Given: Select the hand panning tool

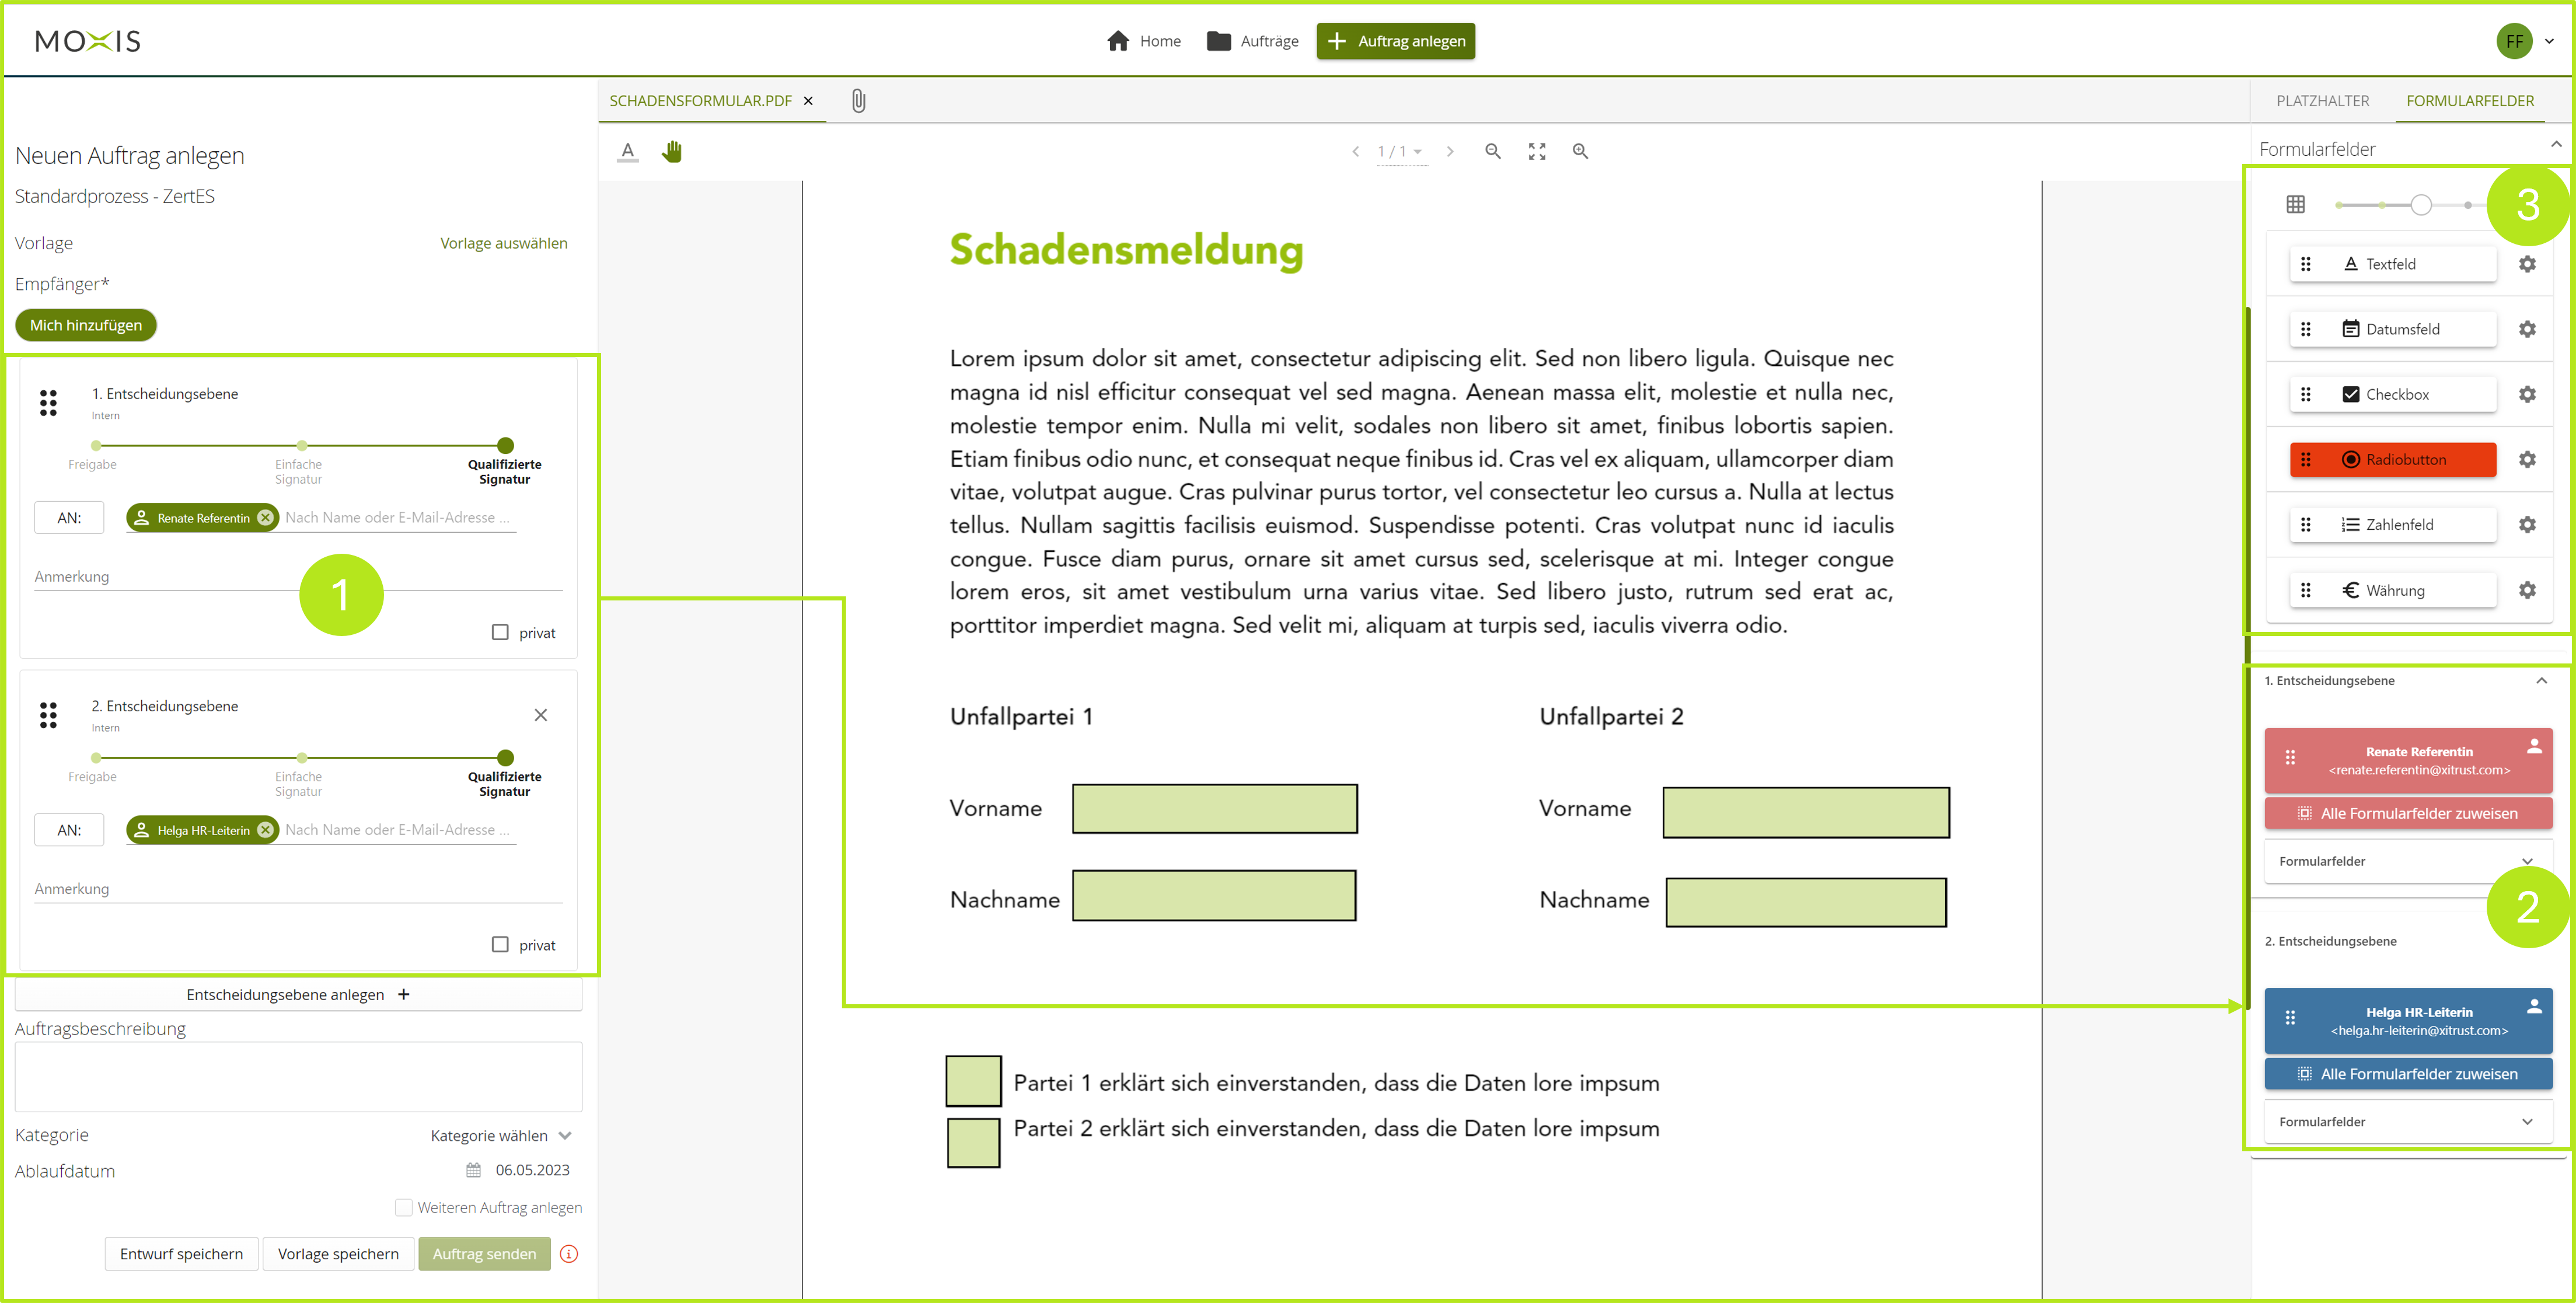Looking at the screenshot, I should click(672, 151).
